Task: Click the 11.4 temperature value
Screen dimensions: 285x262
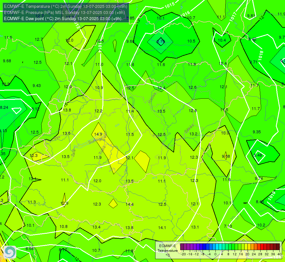Action: (x=130, y=111)
